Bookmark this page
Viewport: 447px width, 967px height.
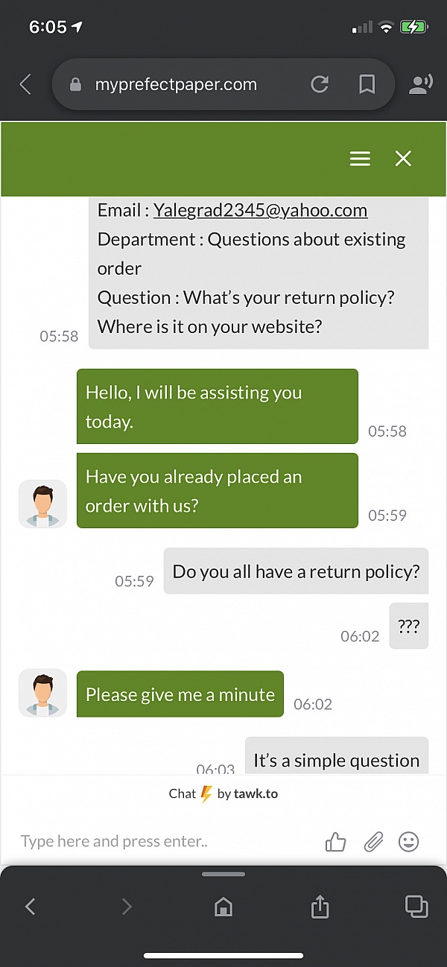367,84
